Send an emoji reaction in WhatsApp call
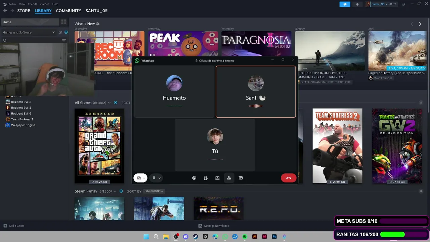The height and width of the screenshot is (242, 430). 194,178
